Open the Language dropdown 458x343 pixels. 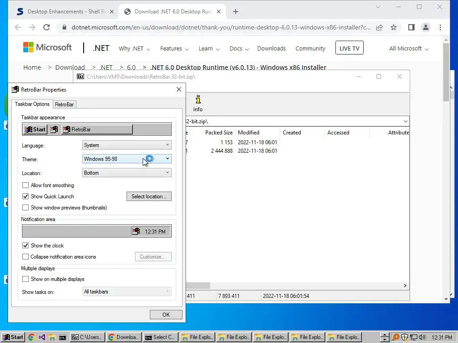point(127,145)
